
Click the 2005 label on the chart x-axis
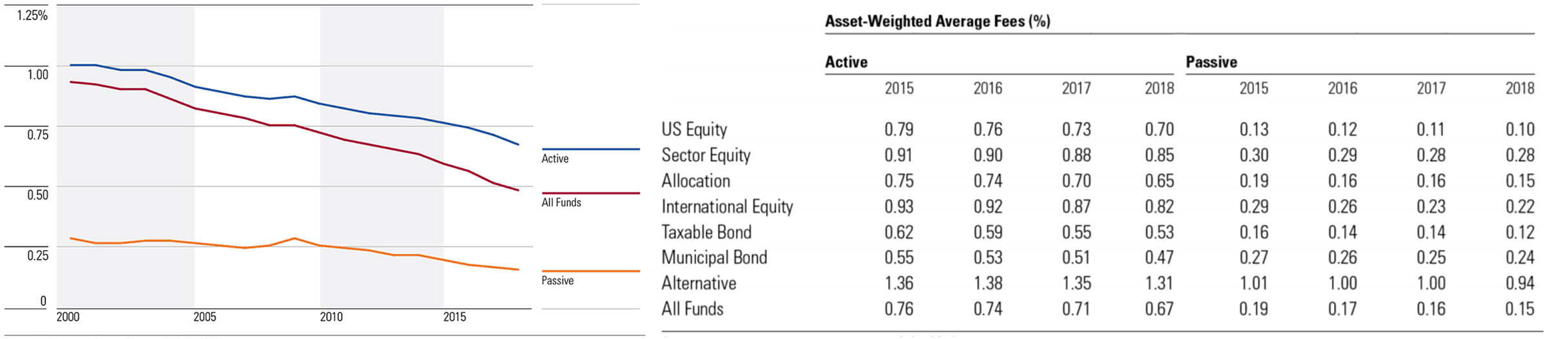tap(205, 317)
